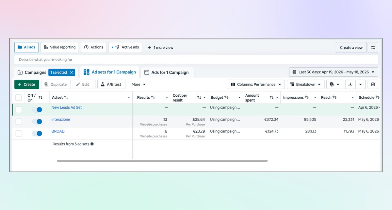392x210 pixels.
Task: Open the Breakdown dropdown
Action: pyautogui.click(x=305, y=84)
